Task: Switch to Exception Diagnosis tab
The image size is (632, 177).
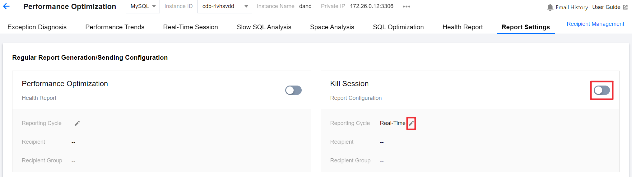Action: pos(37,27)
